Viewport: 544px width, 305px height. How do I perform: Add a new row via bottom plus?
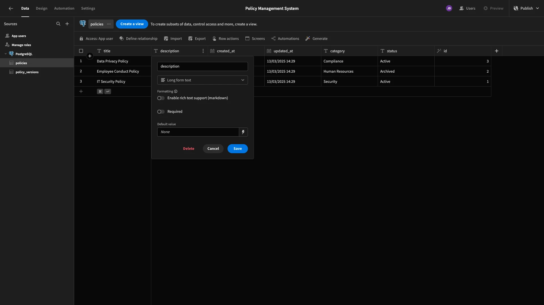coord(81,92)
